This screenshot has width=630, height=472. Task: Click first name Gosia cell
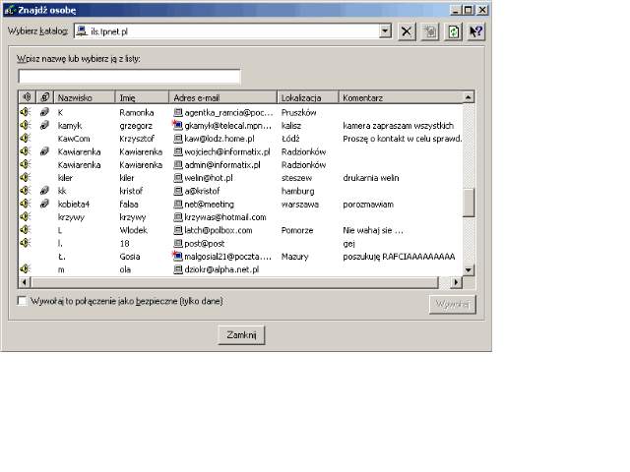click(x=130, y=257)
